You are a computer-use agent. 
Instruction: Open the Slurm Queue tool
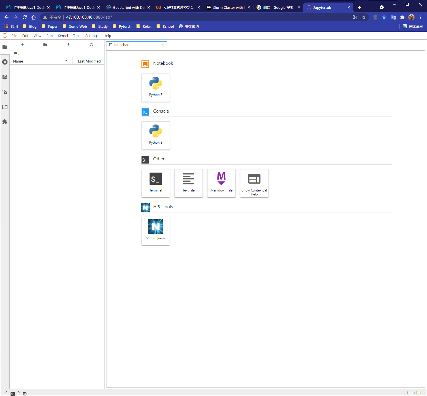click(155, 231)
